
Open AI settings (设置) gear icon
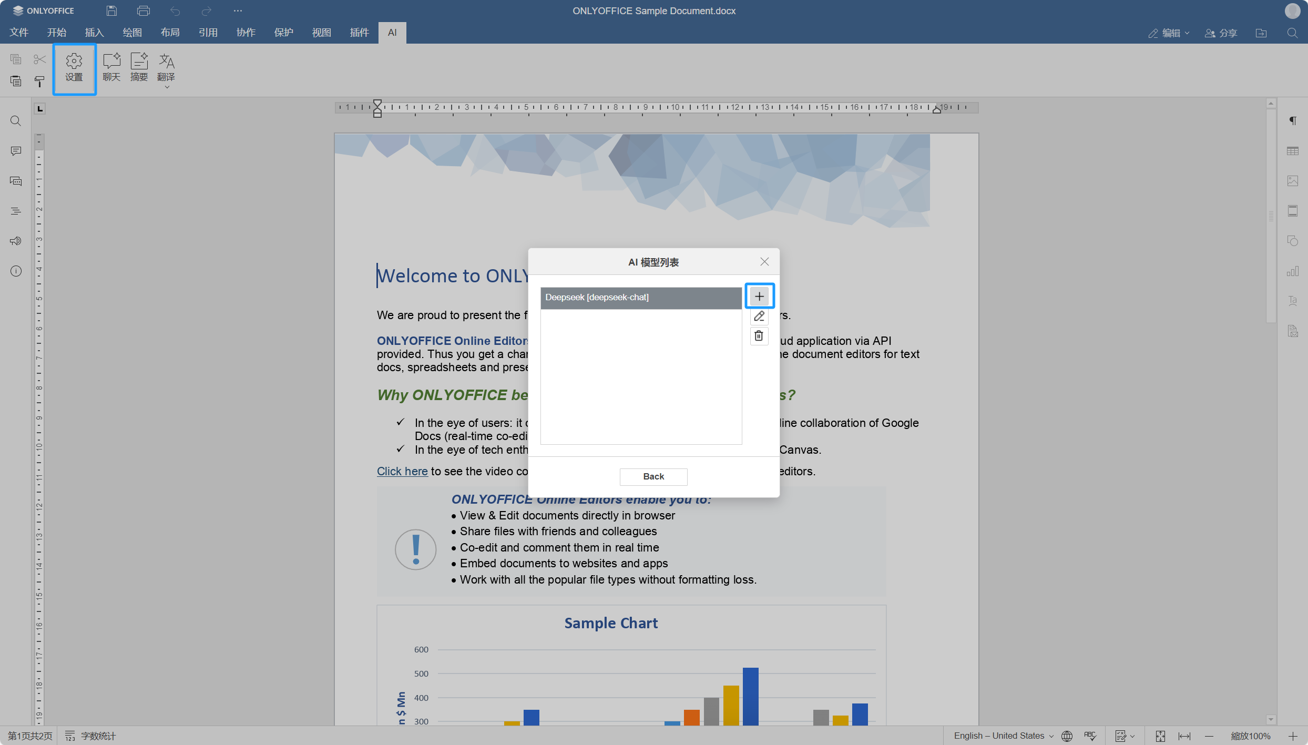tap(74, 67)
